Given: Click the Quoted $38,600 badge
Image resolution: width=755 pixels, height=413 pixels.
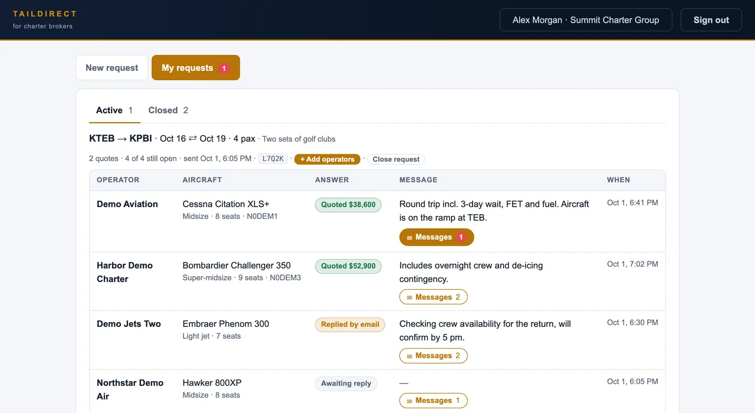Looking at the screenshot, I should click(x=348, y=205).
